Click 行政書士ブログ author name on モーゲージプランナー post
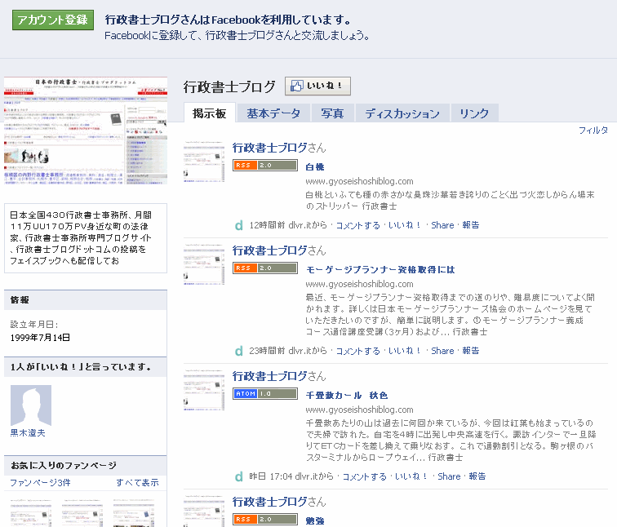The height and width of the screenshot is (527, 617). (269, 250)
